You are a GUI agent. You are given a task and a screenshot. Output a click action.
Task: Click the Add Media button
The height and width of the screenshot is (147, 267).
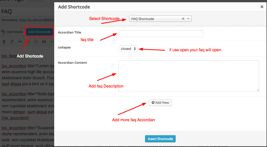[x=12, y=32]
